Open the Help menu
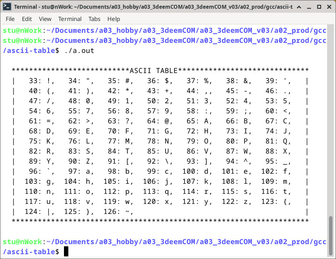Screen dimensions: 336x259 click(113, 19)
